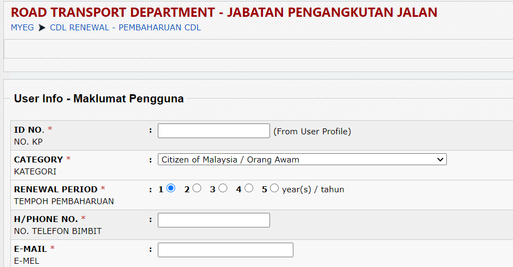The image size is (513, 267).
Task: Click the User Info - Maklumat Pengguna heading
Action: point(99,99)
